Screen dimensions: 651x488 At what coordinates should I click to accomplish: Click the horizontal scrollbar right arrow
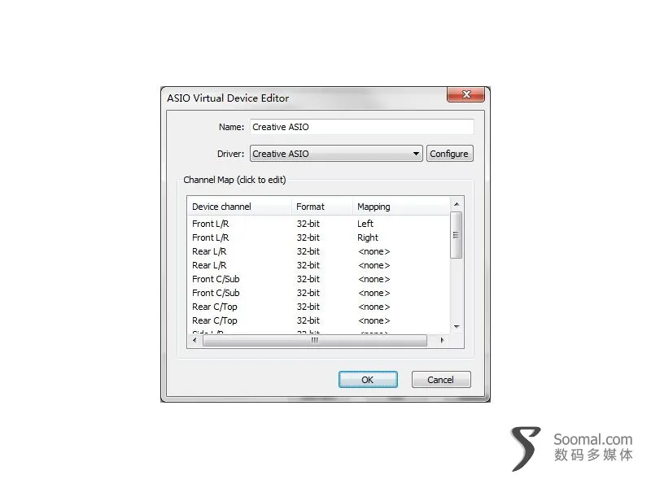(442, 340)
